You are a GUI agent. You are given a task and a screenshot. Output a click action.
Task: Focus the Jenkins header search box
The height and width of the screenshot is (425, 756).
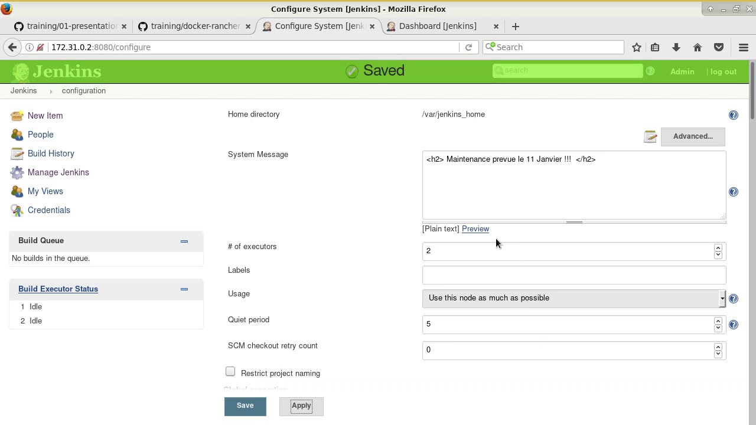pos(568,71)
